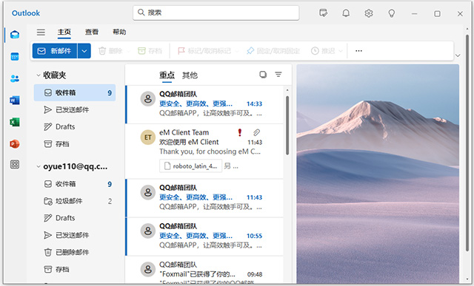Open the account 已发送邮件 folder under oyue110
Viewport: 474px width, 286px height.
75,235
